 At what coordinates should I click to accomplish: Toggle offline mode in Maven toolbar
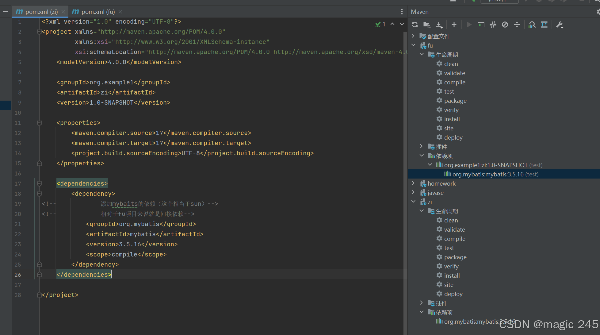(x=493, y=25)
